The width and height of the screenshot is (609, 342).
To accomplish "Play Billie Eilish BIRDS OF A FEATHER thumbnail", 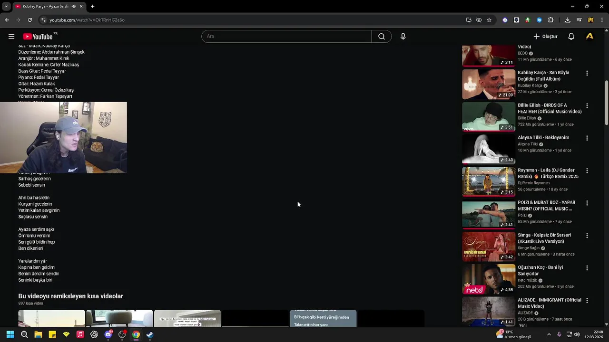I will click(489, 117).
